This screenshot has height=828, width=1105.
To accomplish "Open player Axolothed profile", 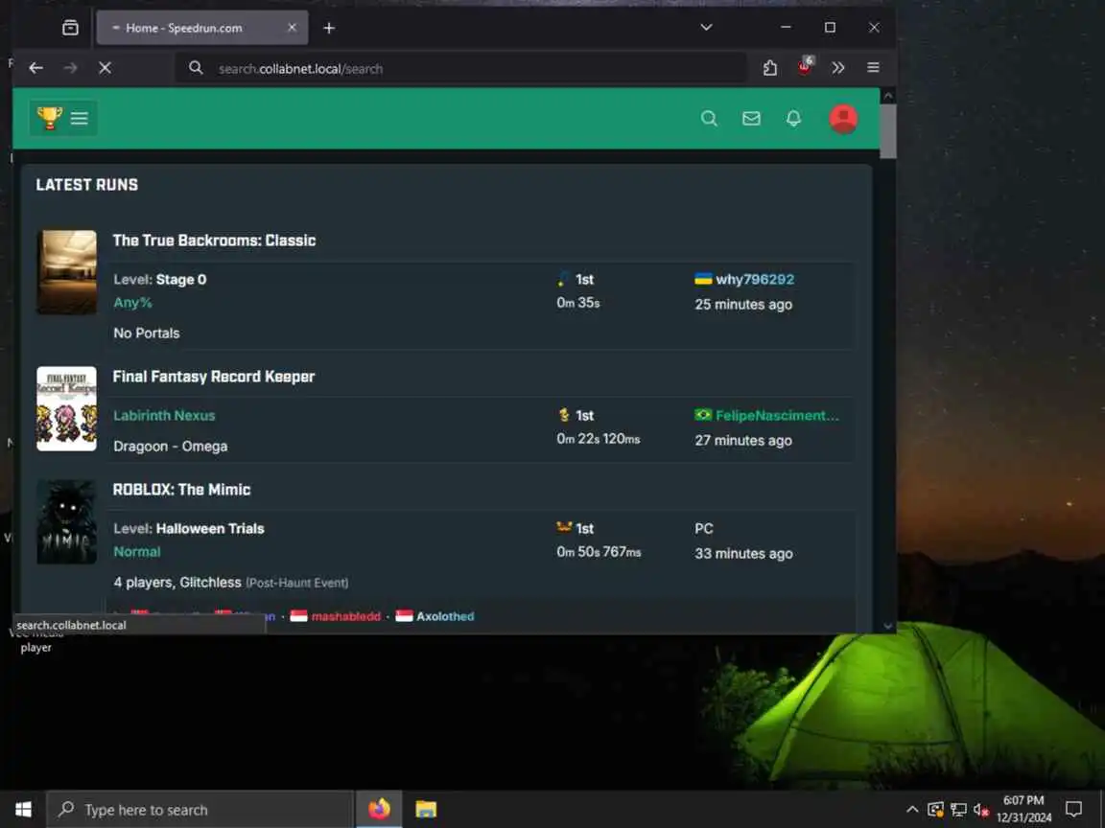I will coord(445,616).
